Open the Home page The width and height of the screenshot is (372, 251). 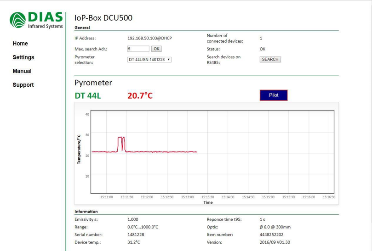[20, 44]
